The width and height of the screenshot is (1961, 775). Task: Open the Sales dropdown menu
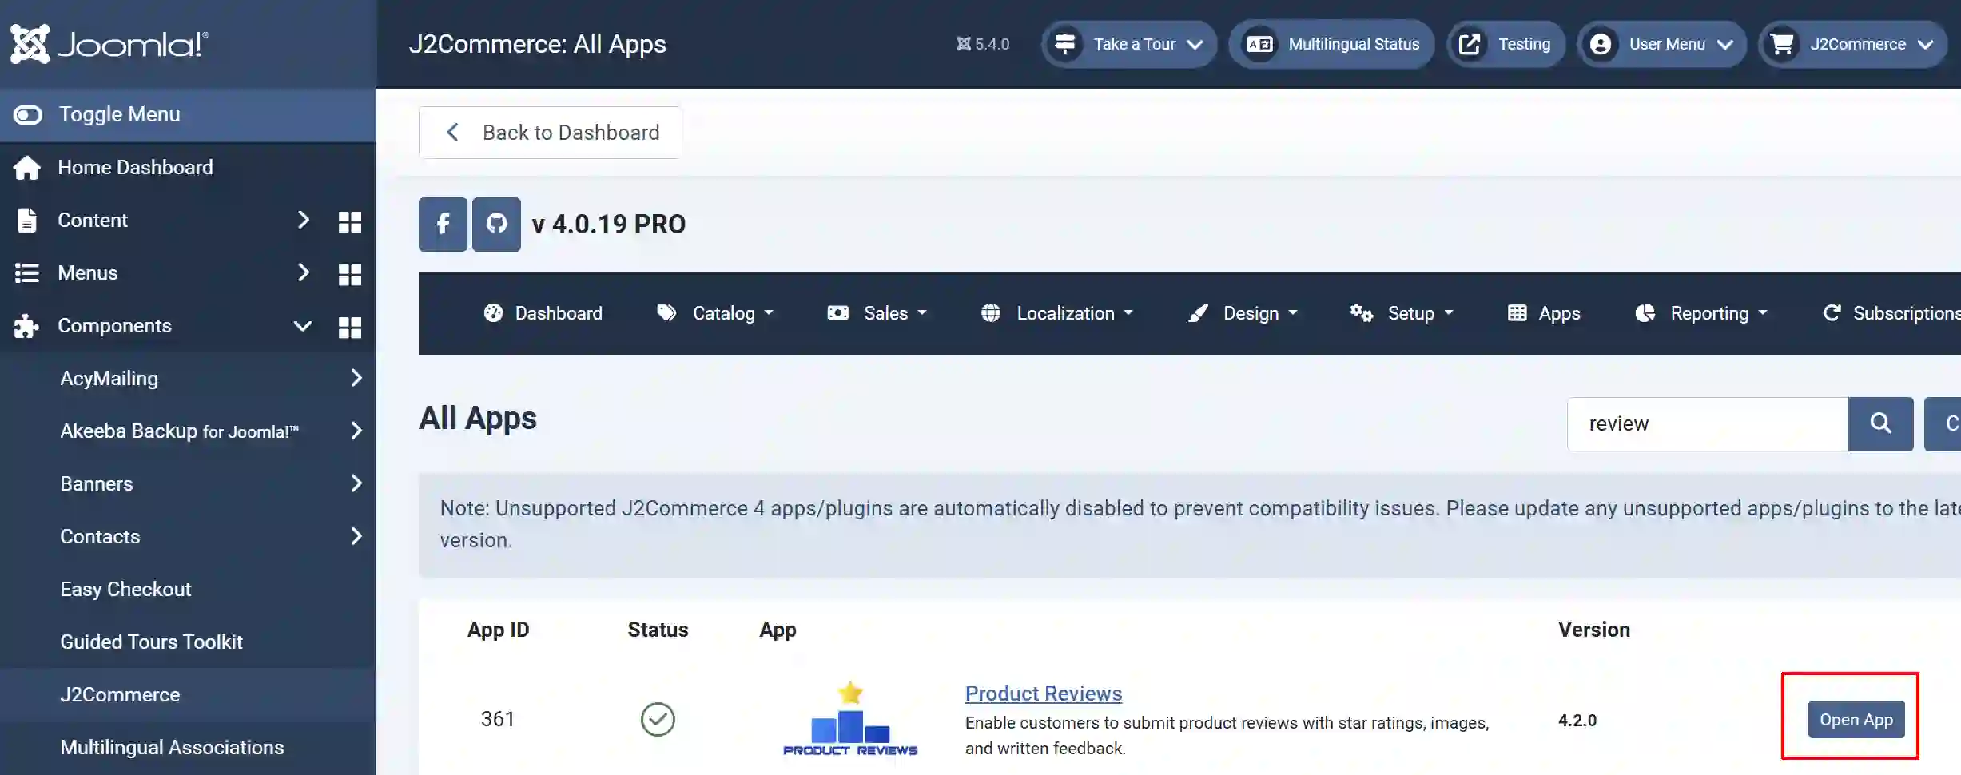point(877,313)
